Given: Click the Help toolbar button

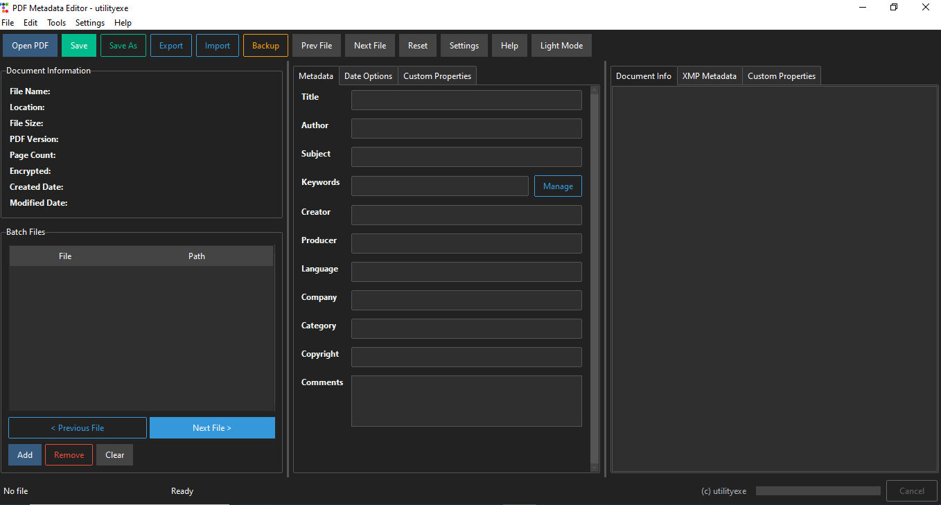Looking at the screenshot, I should [509, 46].
